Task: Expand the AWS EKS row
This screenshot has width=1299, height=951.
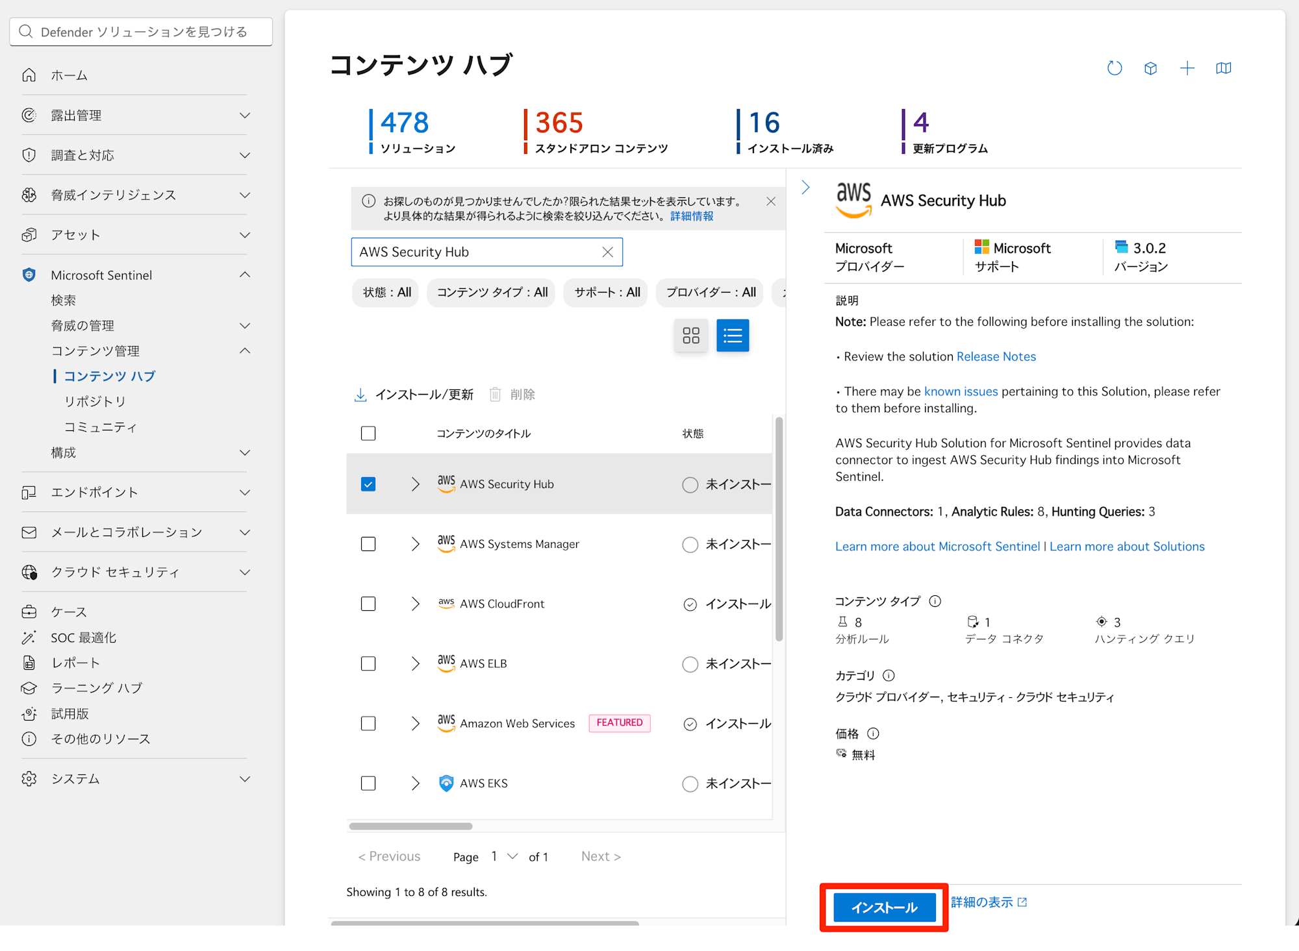Action: (415, 783)
